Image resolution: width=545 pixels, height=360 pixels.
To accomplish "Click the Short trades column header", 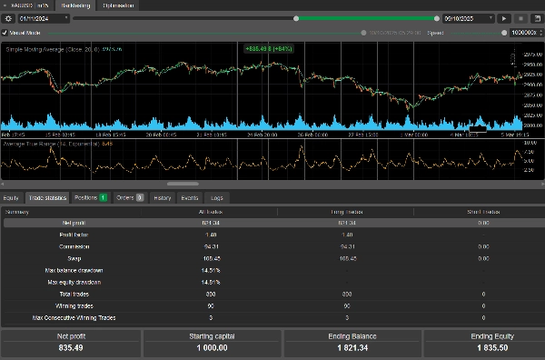I will (x=483, y=212).
